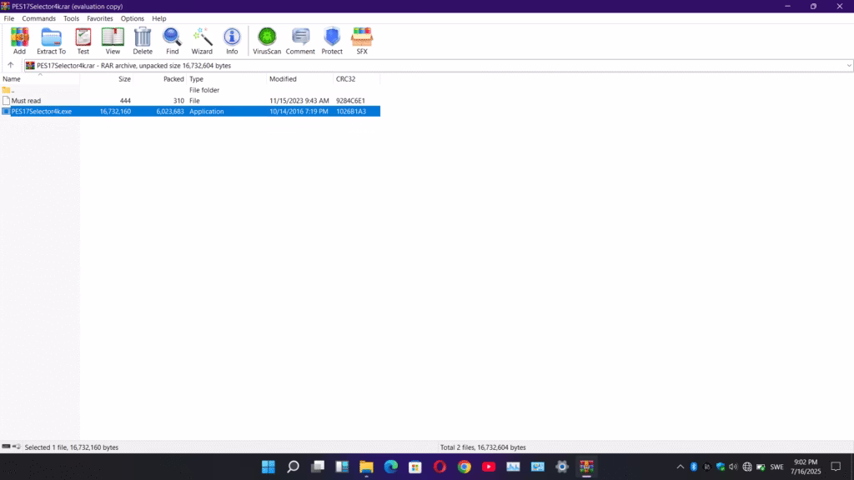This screenshot has height=480, width=854.
Task: Click the Bluetooth tray icon
Action: pyautogui.click(x=693, y=467)
